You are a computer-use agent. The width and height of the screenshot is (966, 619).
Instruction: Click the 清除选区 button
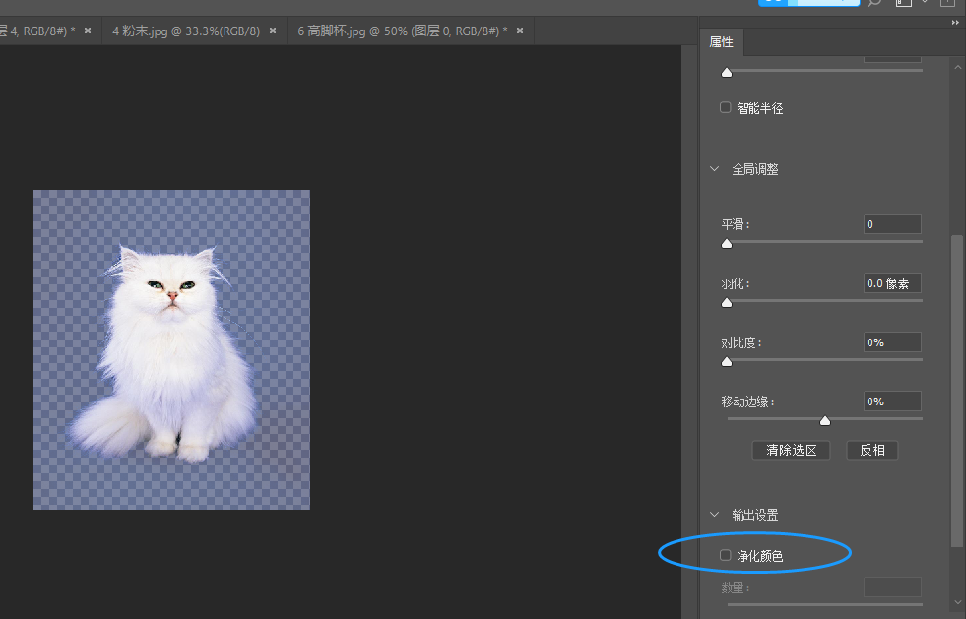[791, 451]
